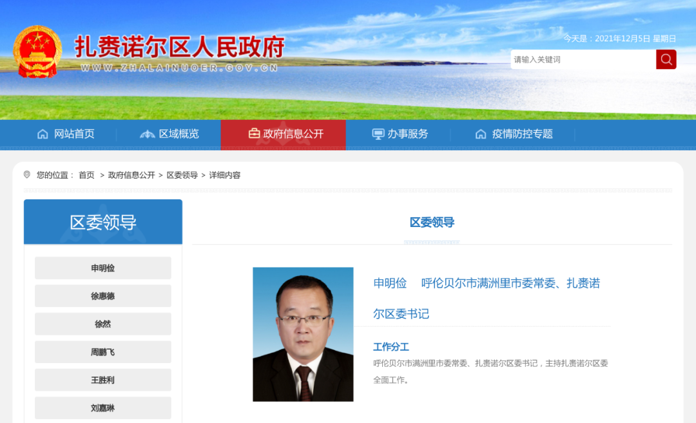Open the 疫情防控专题 menu item

[x=522, y=133]
